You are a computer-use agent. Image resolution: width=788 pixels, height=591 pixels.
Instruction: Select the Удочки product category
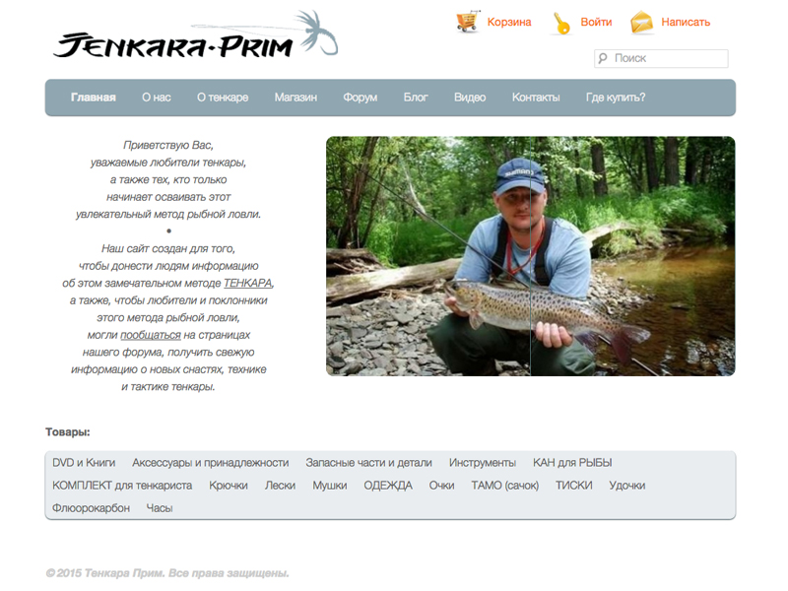point(626,486)
